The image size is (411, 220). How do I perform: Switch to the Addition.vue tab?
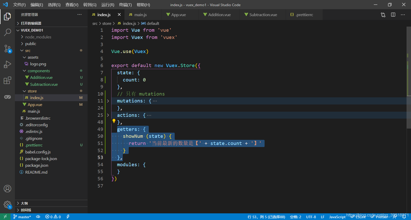pyautogui.click(x=219, y=15)
